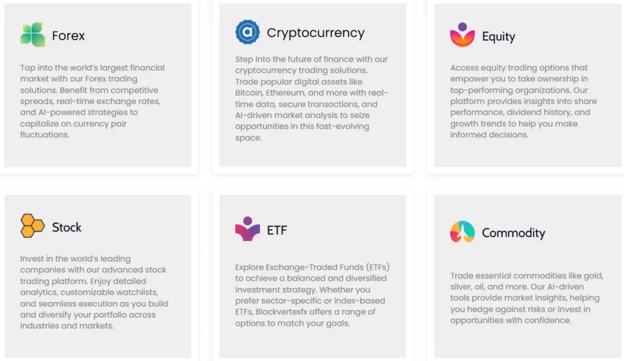Select the Commodity card title
Image resolution: width=624 pixels, height=361 pixels.
513,233
